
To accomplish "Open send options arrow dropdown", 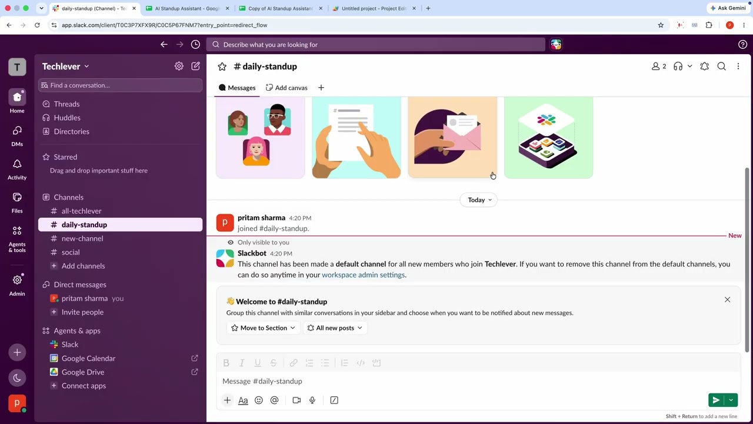I will [731, 400].
